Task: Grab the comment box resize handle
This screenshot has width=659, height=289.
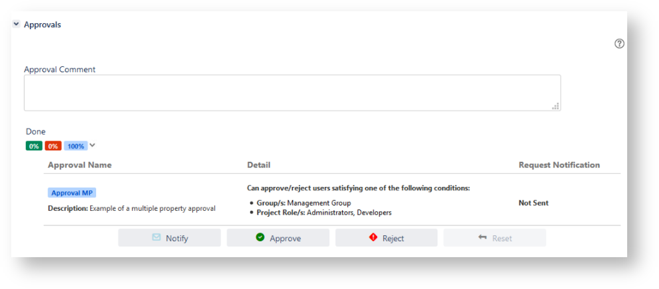Action: 556,106
